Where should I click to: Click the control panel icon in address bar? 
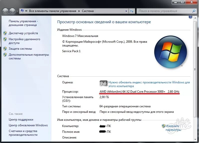[22, 11]
